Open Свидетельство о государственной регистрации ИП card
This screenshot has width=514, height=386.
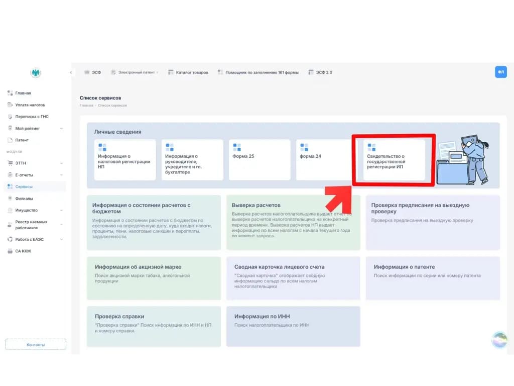click(394, 160)
